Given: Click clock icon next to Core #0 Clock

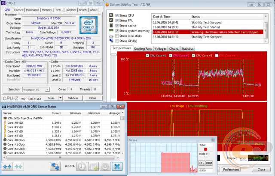Looking at the screenshot, I should pyautogui.click(x=5, y=140).
